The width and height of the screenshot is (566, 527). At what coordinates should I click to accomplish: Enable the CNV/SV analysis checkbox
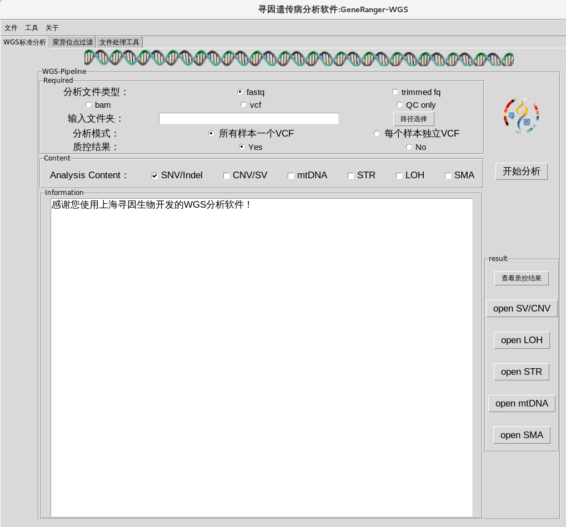point(227,175)
